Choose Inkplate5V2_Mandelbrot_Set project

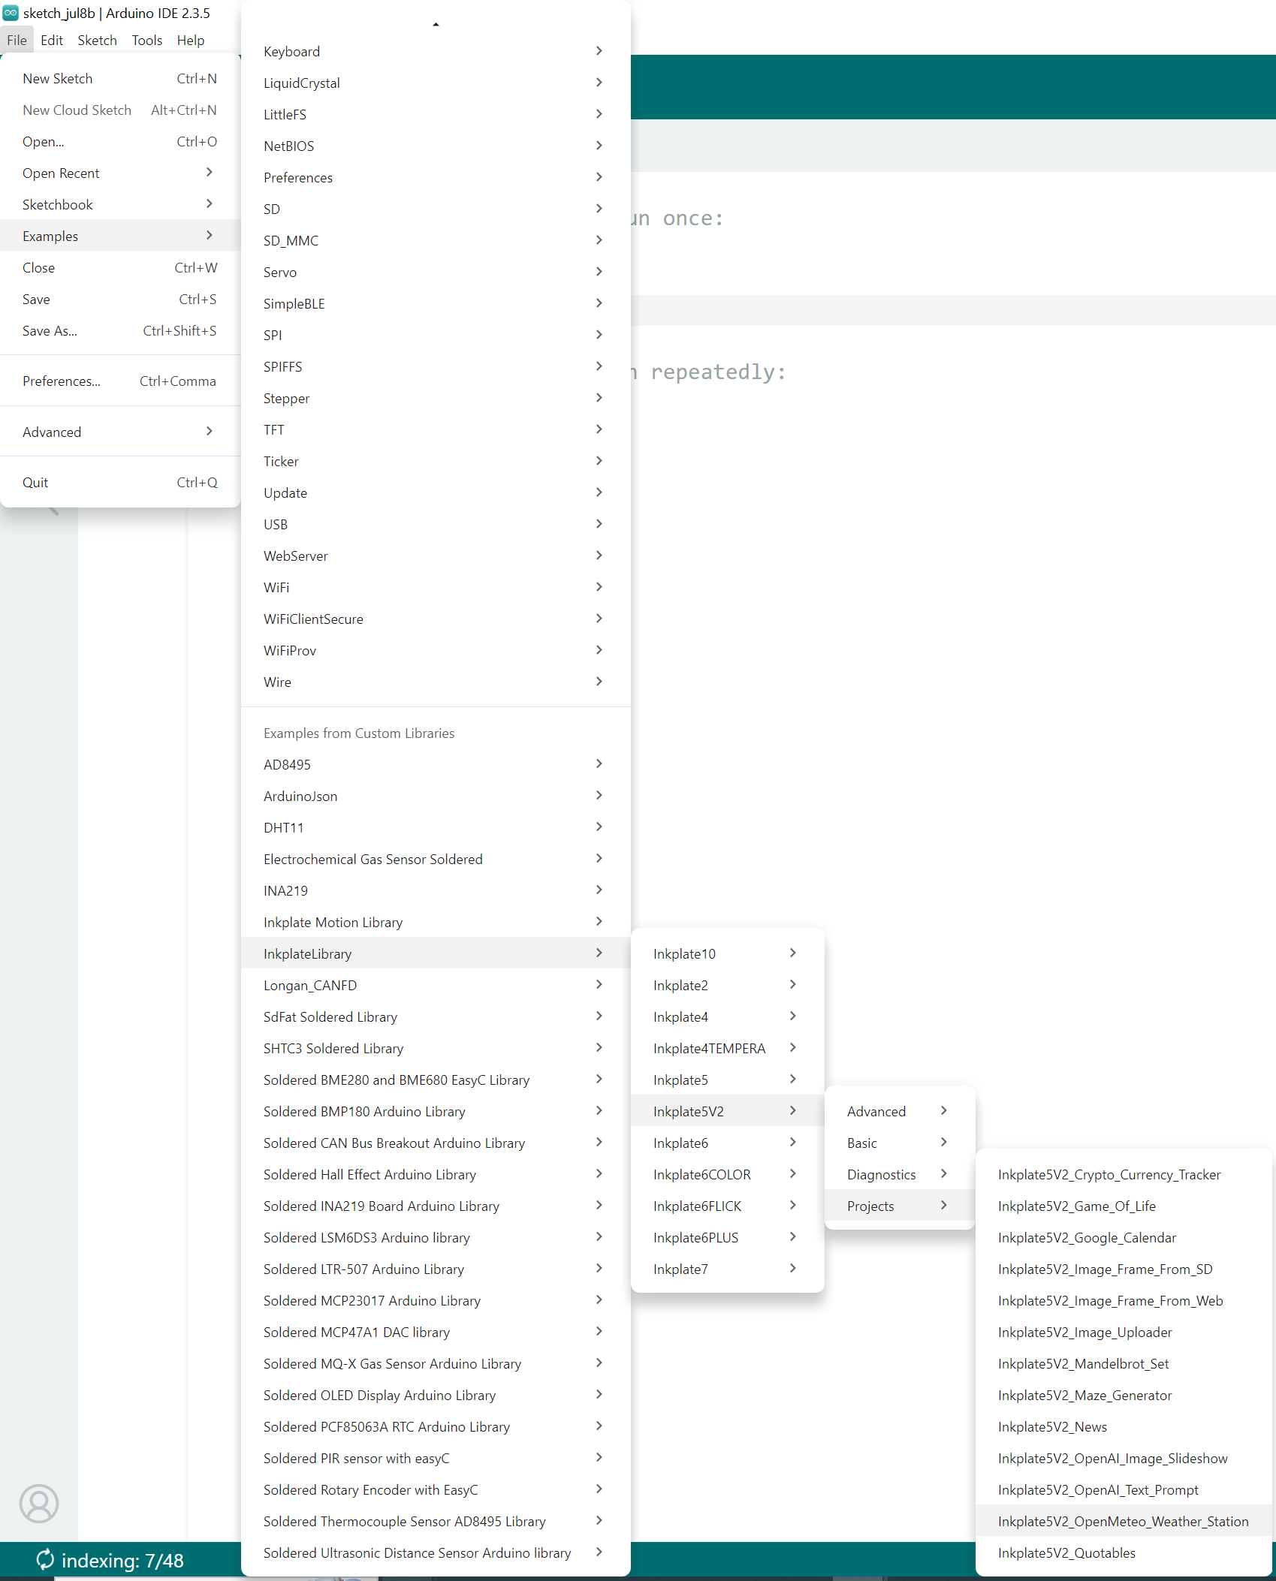(1083, 1363)
